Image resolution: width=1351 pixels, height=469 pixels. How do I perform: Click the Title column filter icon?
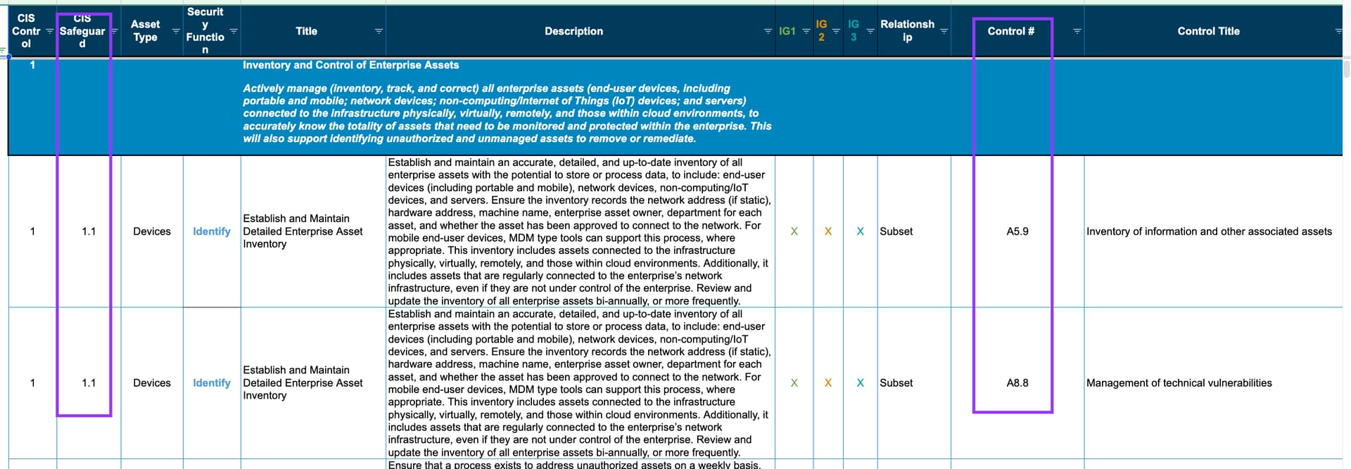(x=379, y=32)
